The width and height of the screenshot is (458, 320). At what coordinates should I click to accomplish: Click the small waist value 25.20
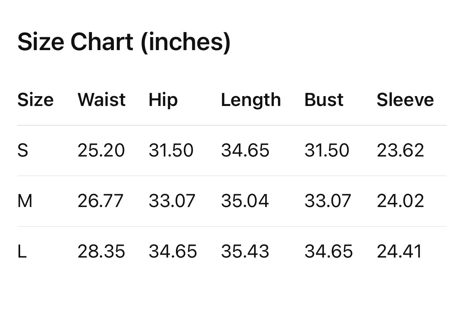tap(101, 150)
